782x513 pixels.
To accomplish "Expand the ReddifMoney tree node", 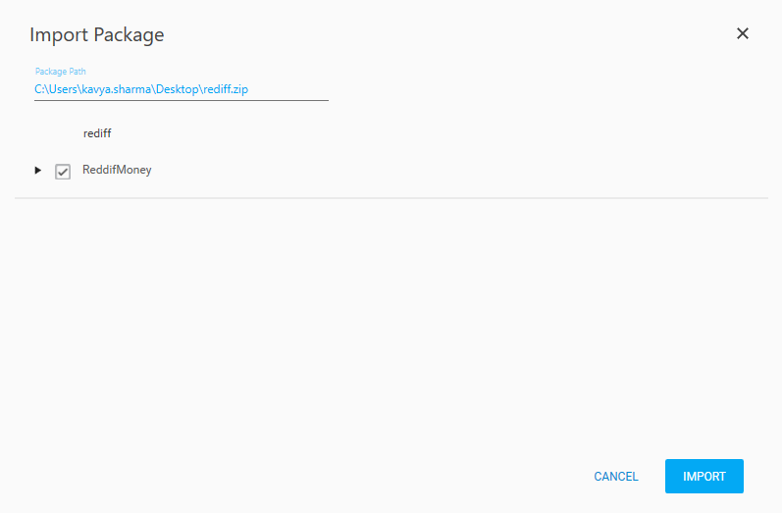I will 38,171.
